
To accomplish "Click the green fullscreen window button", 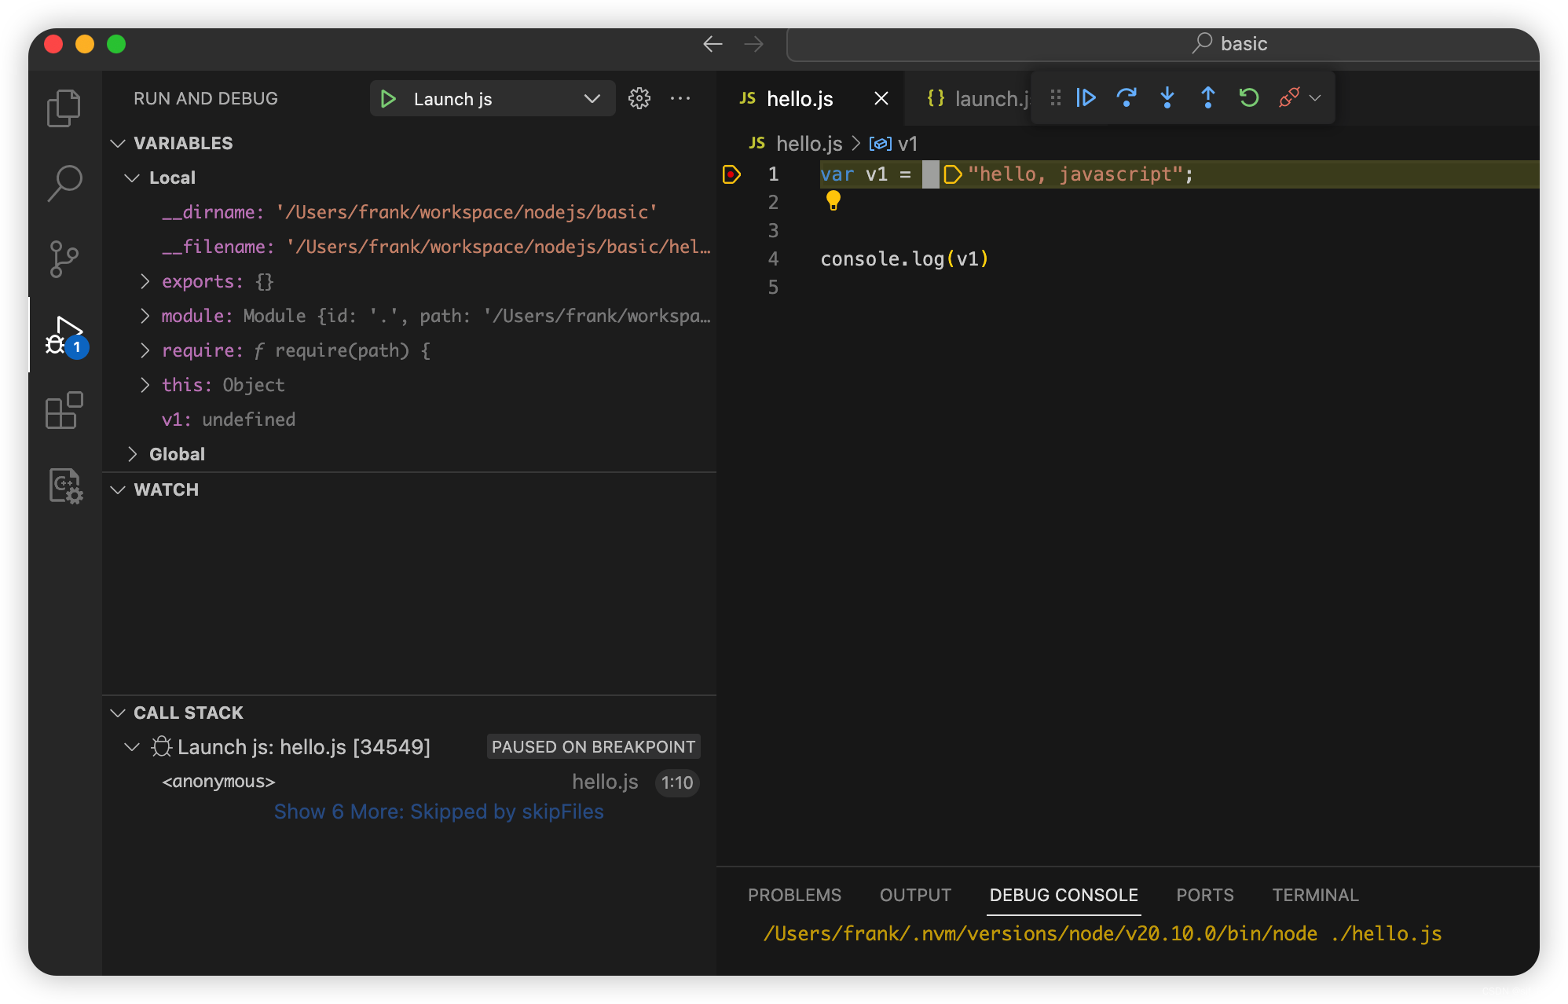I will point(116,44).
